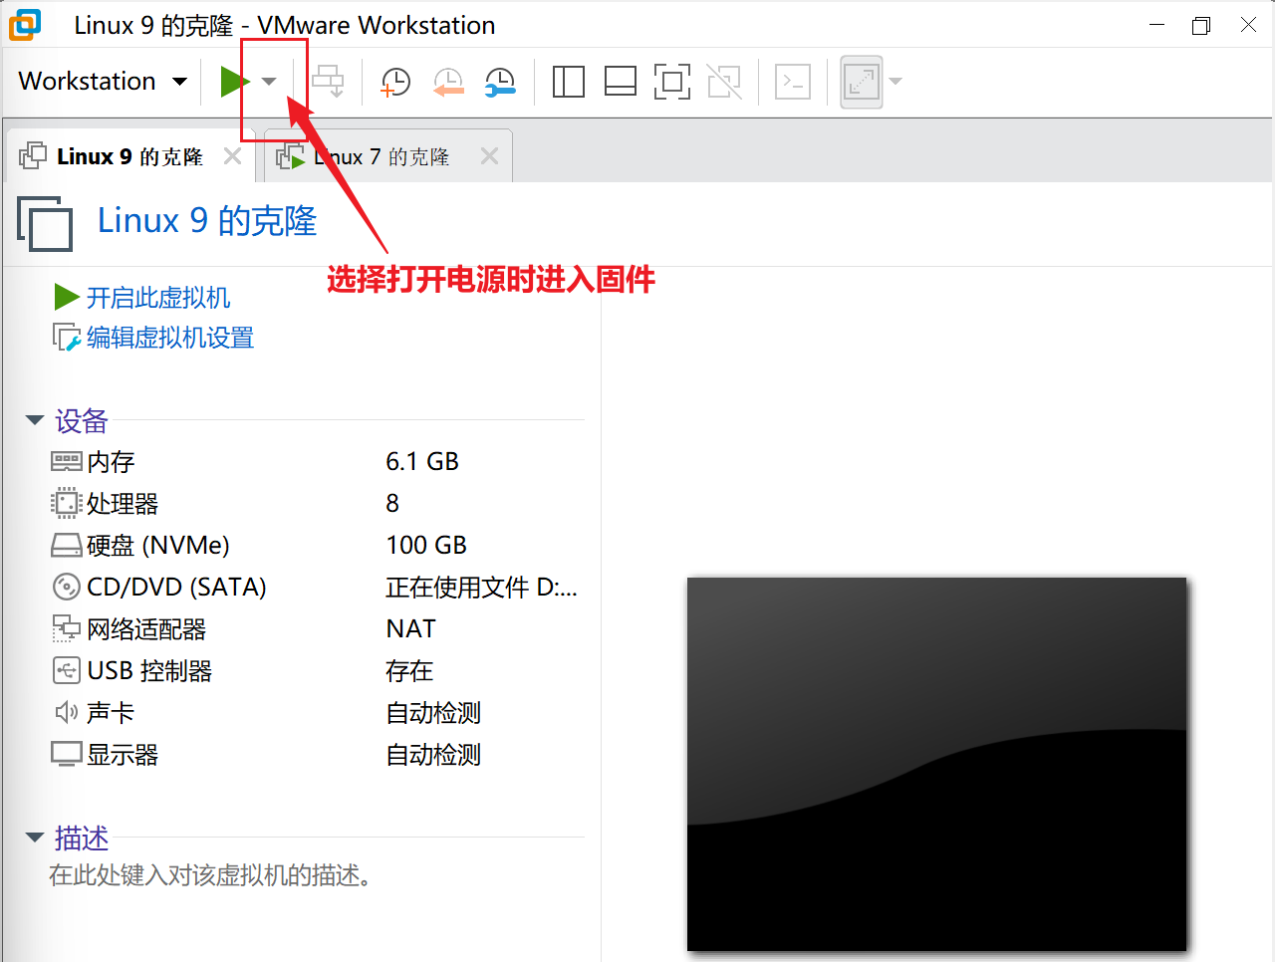
Task: Click the processor count value 8
Action: pyautogui.click(x=392, y=503)
